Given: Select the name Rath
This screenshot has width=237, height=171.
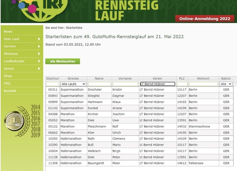Looking at the screenshot, I should click(x=91, y=139).
